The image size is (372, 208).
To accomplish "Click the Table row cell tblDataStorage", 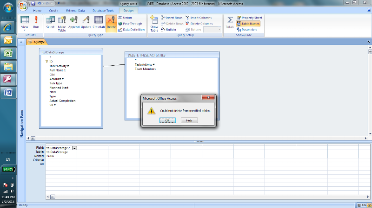I will [61, 152].
